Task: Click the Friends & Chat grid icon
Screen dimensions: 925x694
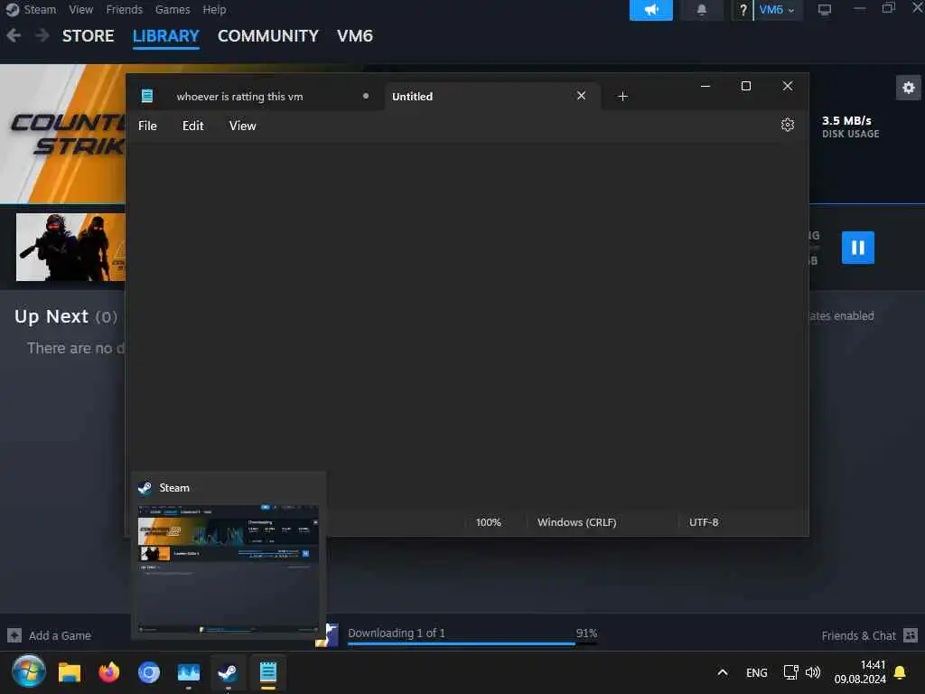Action: point(911,635)
